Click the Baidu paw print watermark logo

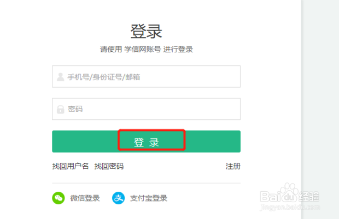[x=289, y=192]
